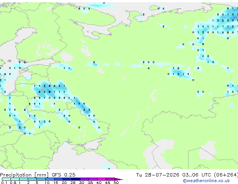Click the '40' legend scale label
Viewport: 238px width, 184px height.
[x=99, y=182]
